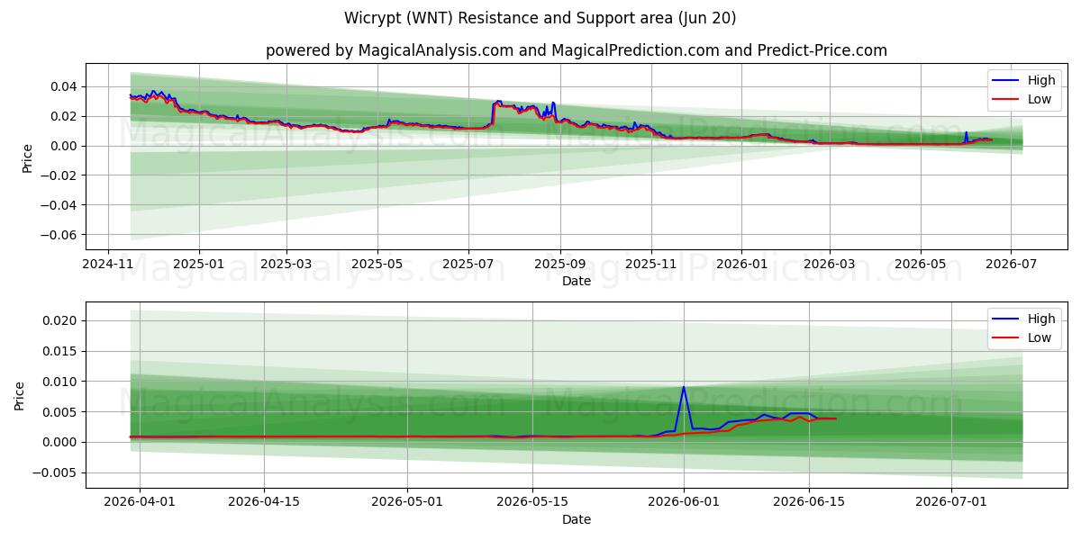
Task: Click the '2024-11' tick label on the top chart
Action: pos(108,264)
